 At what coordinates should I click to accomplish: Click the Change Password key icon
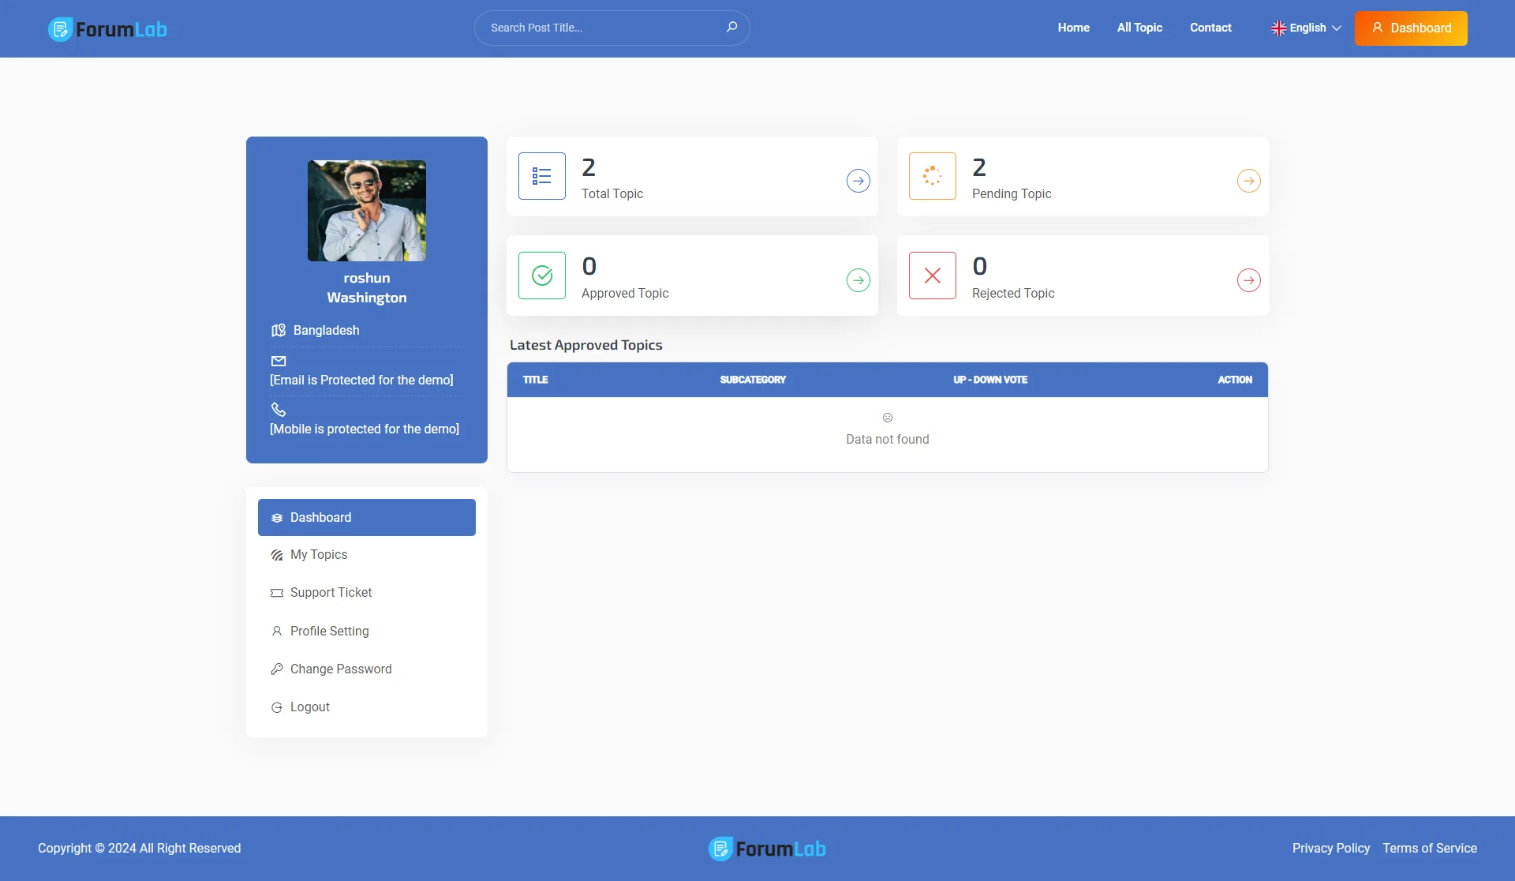coord(277,669)
